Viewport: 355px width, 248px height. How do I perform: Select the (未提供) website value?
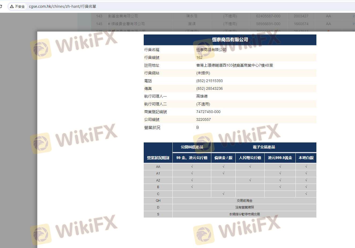click(x=203, y=73)
